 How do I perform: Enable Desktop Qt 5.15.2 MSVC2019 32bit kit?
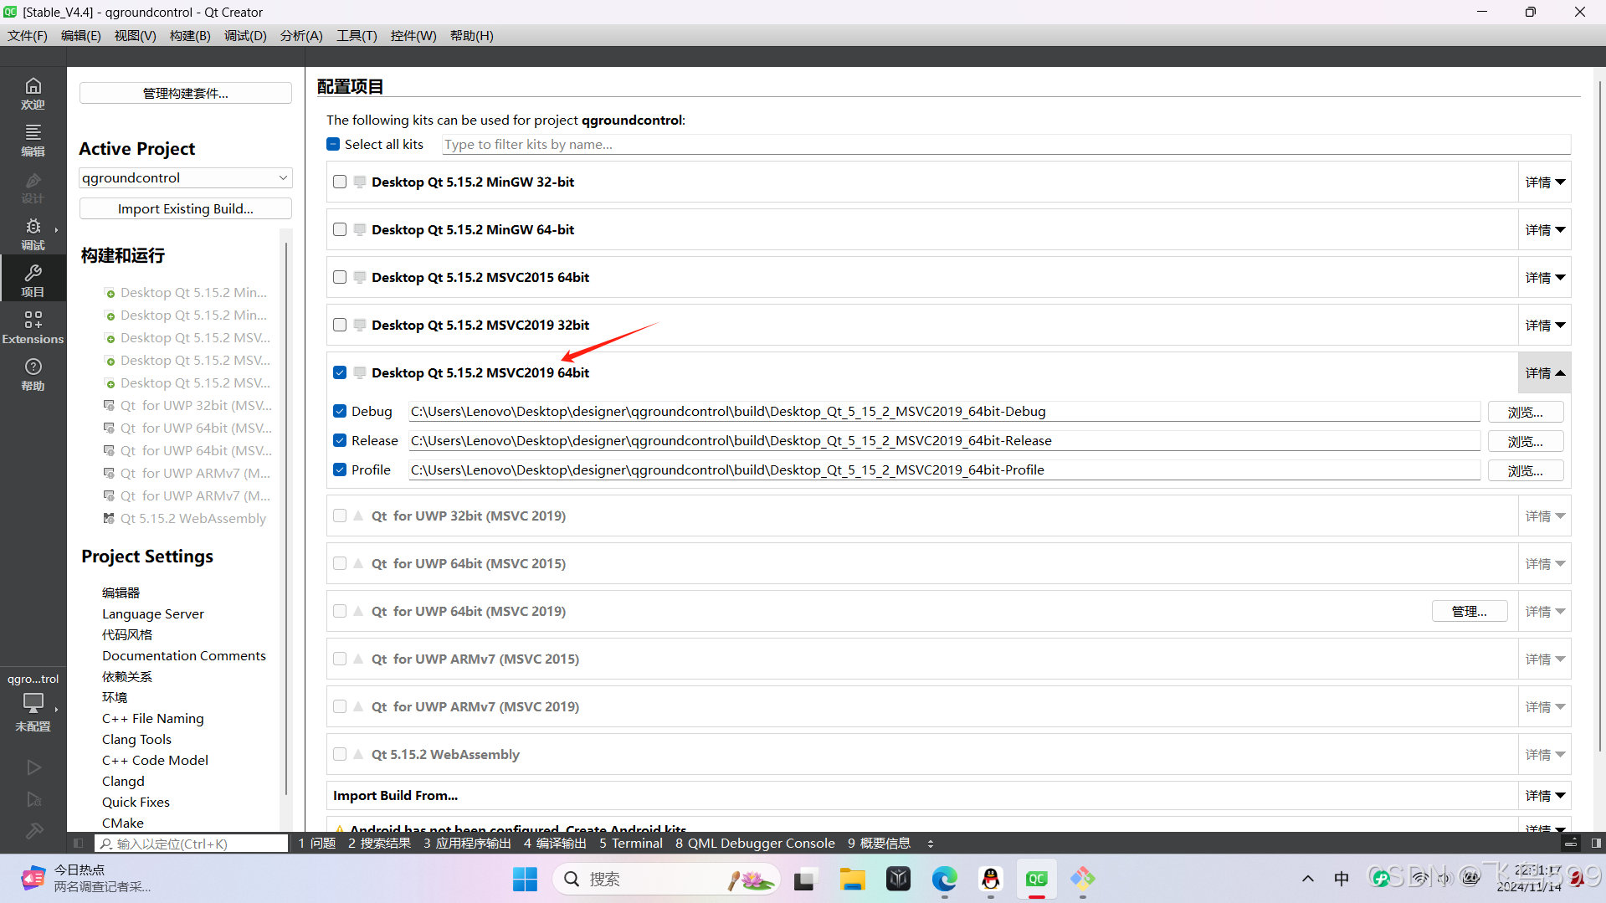tap(340, 325)
